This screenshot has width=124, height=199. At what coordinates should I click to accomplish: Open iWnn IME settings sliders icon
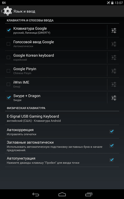(x=114, y=84)
